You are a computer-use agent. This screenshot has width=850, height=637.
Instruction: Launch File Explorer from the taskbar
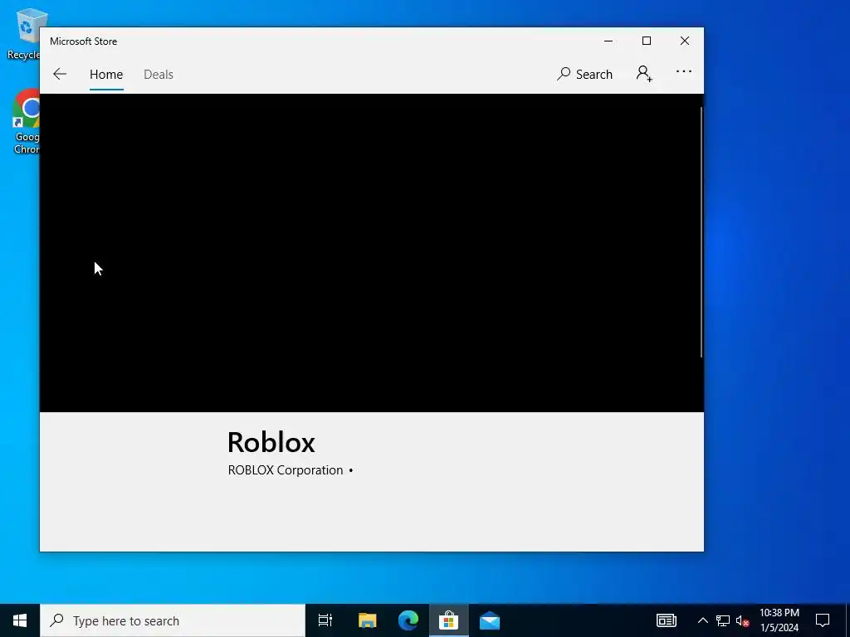(367, 620)
